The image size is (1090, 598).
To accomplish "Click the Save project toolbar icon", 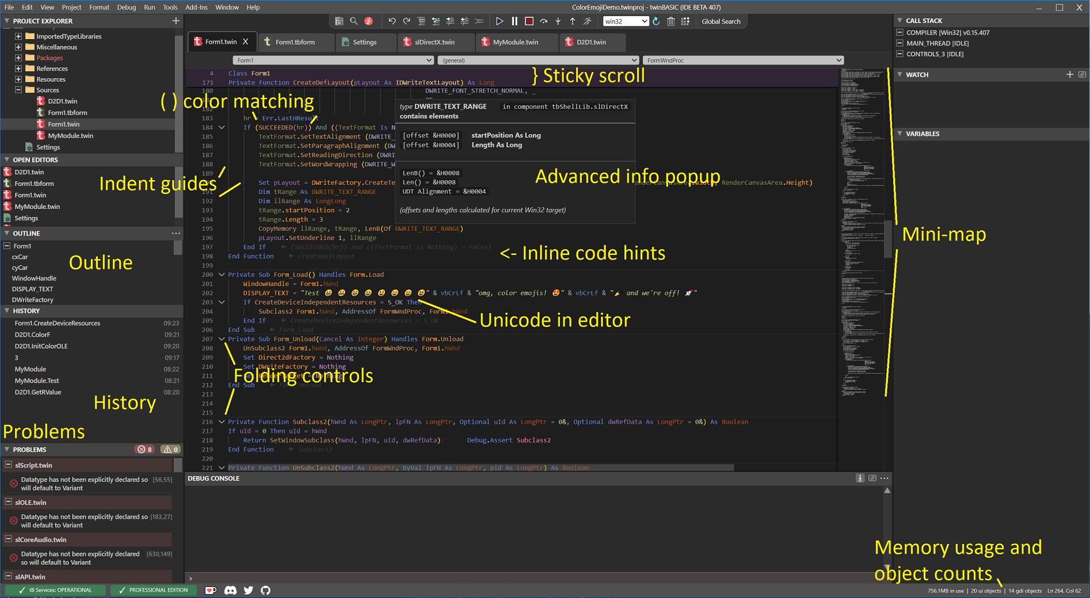I will click(339, 21).
